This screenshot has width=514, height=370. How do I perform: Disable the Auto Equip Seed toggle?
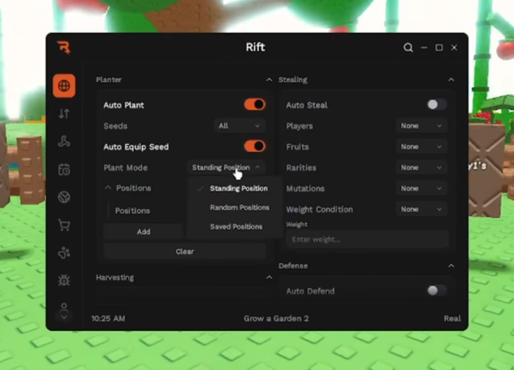[255, 146]
